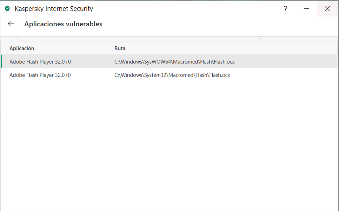Sort by the Ruta column header

(120, 48)
